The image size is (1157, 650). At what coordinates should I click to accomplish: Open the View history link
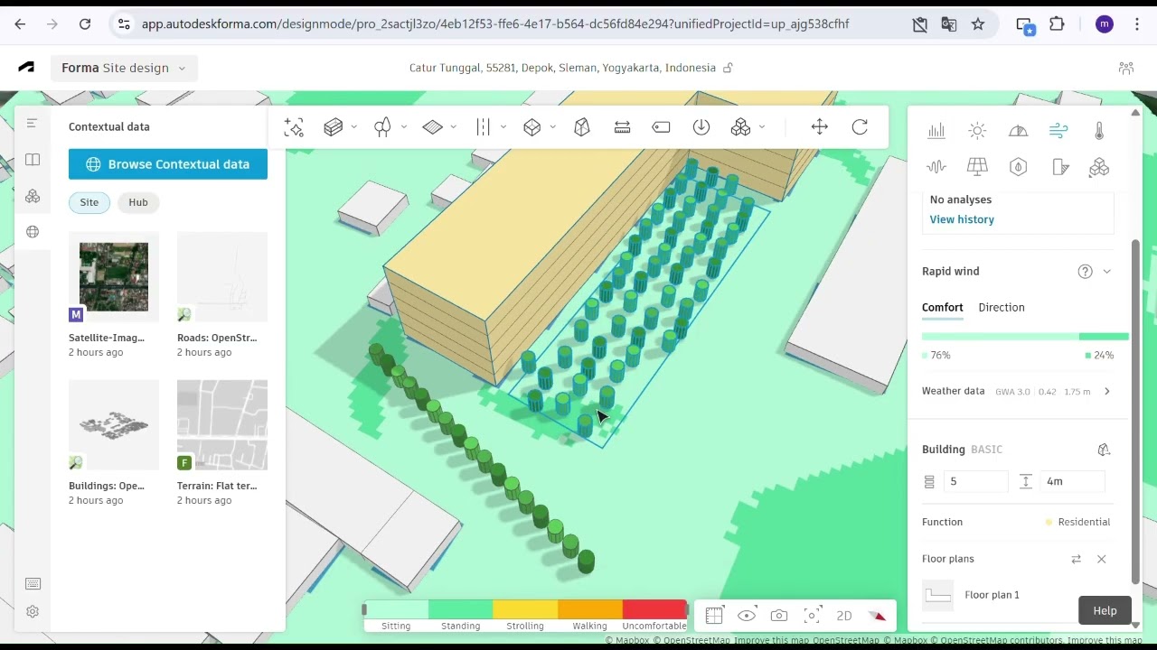tap(962, 219)
